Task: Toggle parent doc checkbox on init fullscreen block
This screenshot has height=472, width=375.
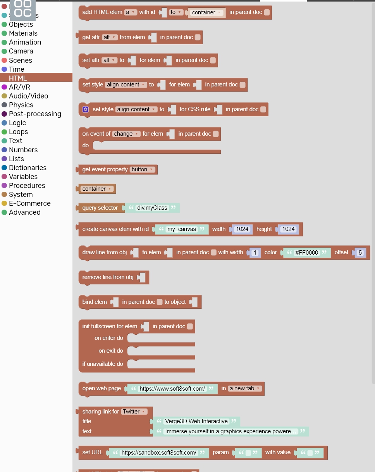Action: click(x=190, y=327)
